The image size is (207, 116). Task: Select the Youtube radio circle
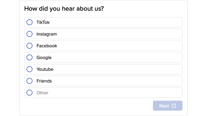(29, 69)
